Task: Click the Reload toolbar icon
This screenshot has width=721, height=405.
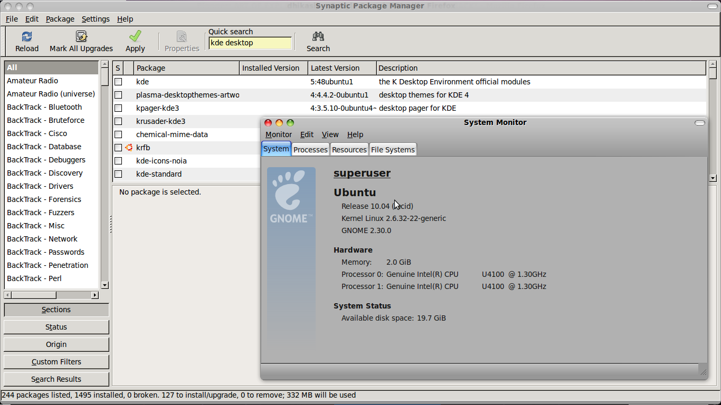Action: click(x=27, y=36)
